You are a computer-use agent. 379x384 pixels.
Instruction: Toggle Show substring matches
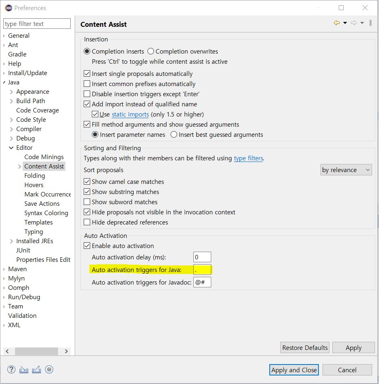coord(87,192)
